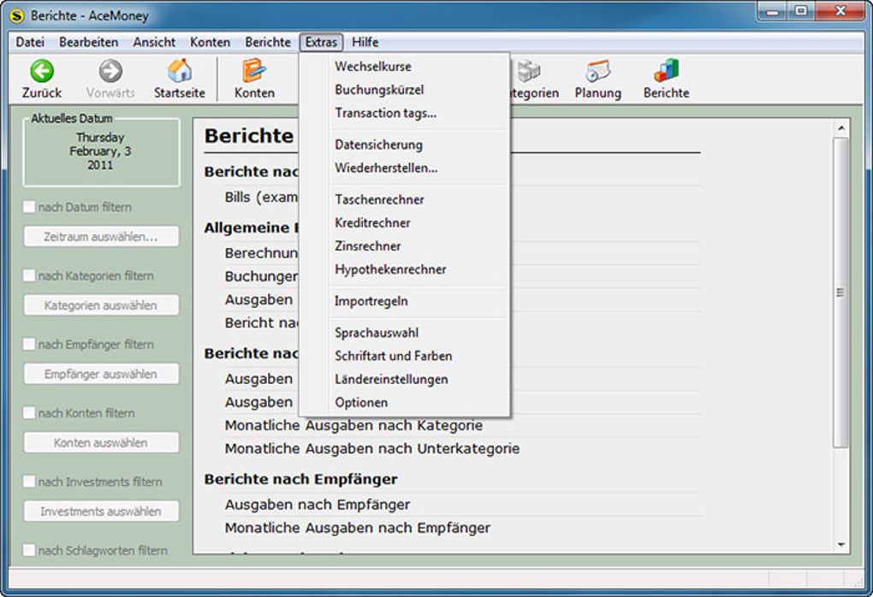Enable nach Investments filtern checkbox
Image resolution: width=873 pixels, height=597 pixels.
[29, 482]
